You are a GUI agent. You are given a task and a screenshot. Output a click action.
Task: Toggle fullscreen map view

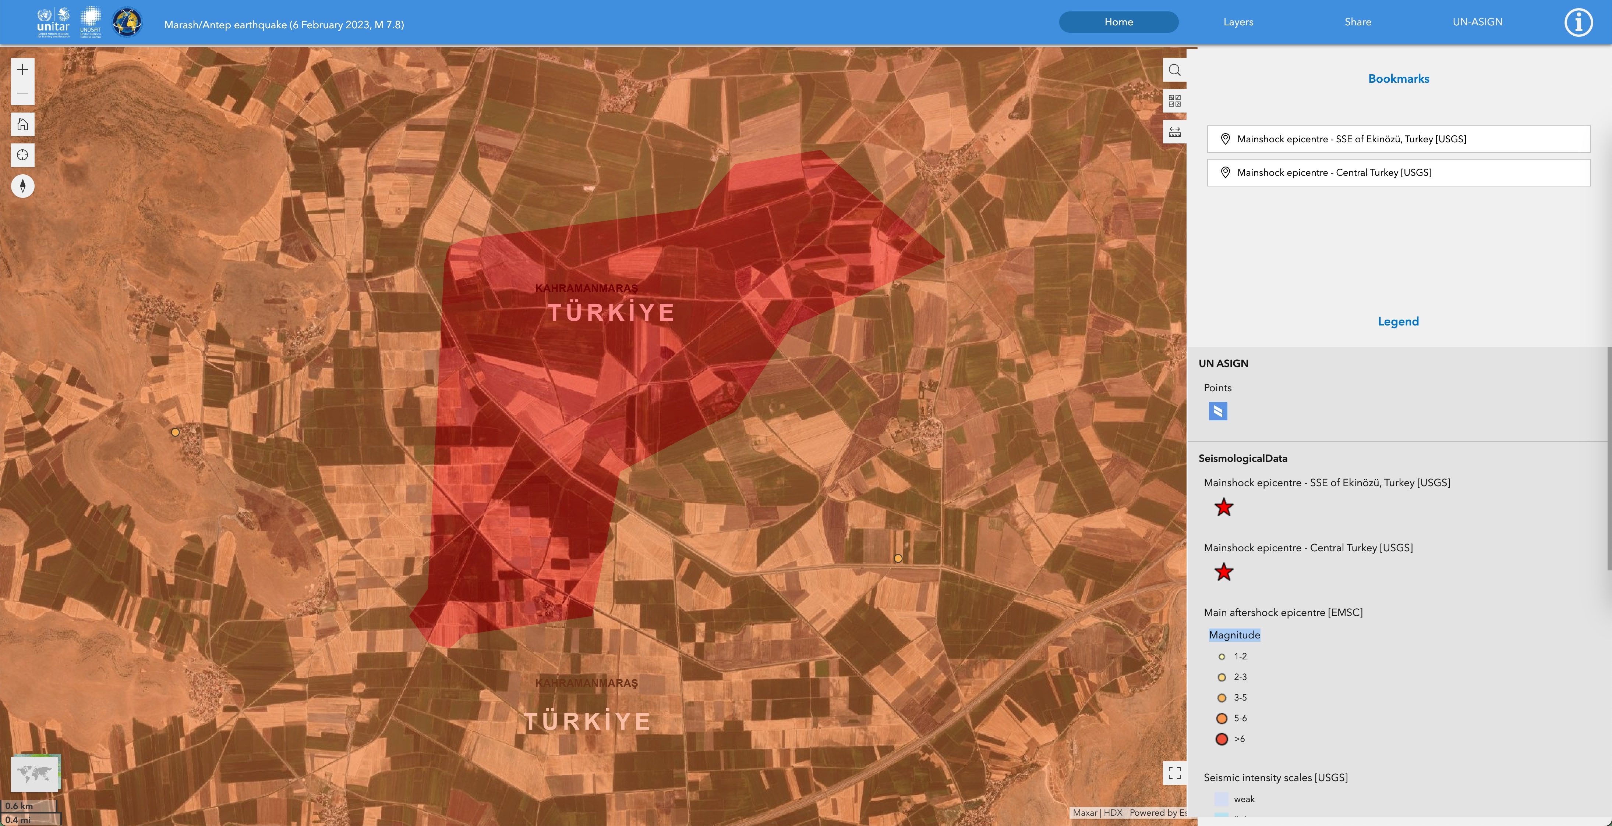pos(1174,773)
